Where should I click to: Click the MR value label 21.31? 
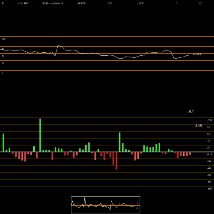click(199, 125)
